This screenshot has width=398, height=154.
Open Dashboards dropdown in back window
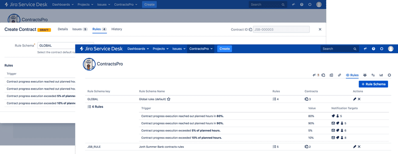point(63,5)
